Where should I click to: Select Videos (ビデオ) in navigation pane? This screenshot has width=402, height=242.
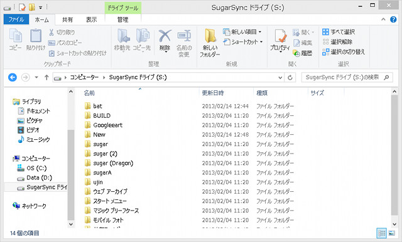[x=28, y=130]
